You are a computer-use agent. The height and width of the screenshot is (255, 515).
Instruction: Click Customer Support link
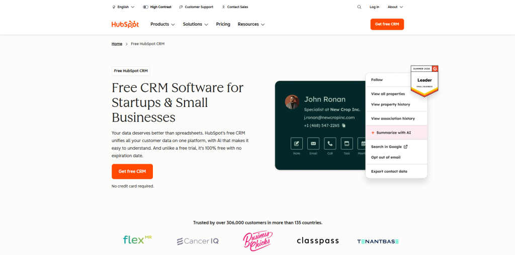199,7
